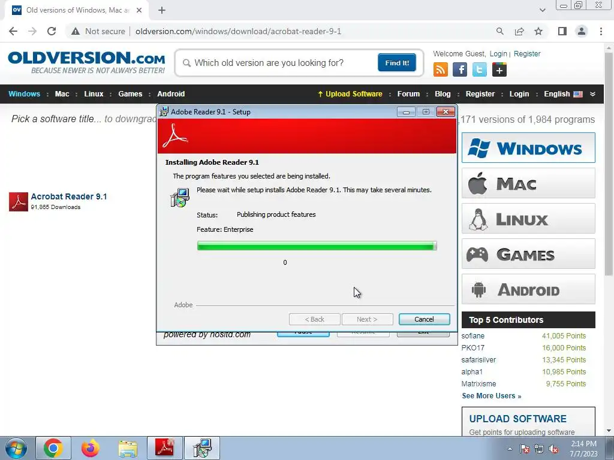
Task: Open contributor sofiane's profile
Action: click(472, 336)
